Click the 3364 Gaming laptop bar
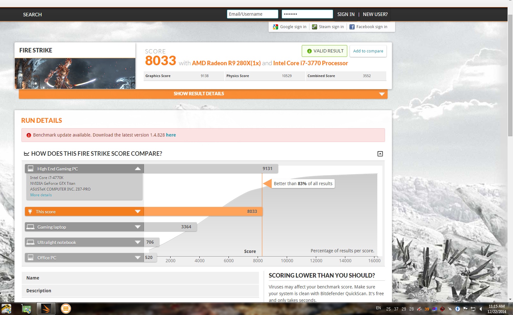This screenshot has width=513, height=315. [x=170, y=227]
